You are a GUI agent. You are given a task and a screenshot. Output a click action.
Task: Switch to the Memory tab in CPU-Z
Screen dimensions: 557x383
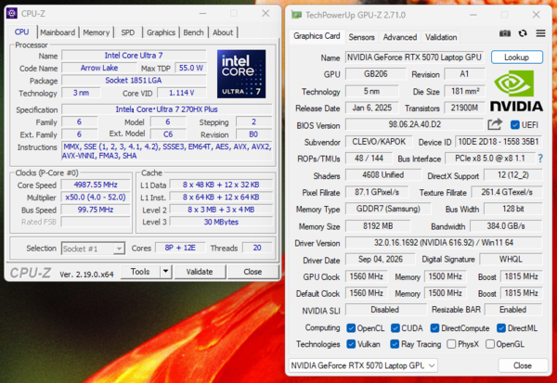tap(96, 32)
